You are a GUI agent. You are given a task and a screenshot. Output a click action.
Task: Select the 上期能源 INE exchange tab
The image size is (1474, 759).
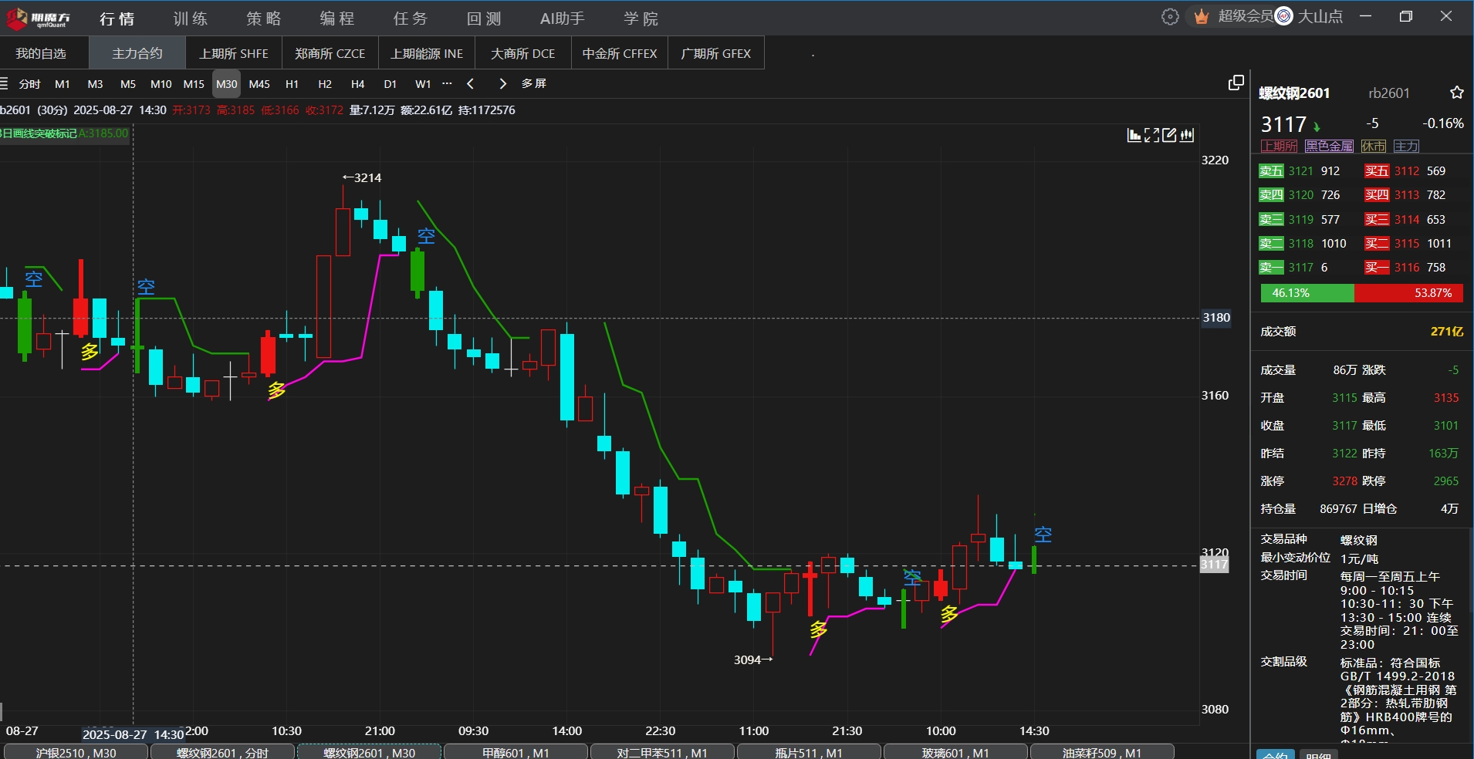point(427,53)
